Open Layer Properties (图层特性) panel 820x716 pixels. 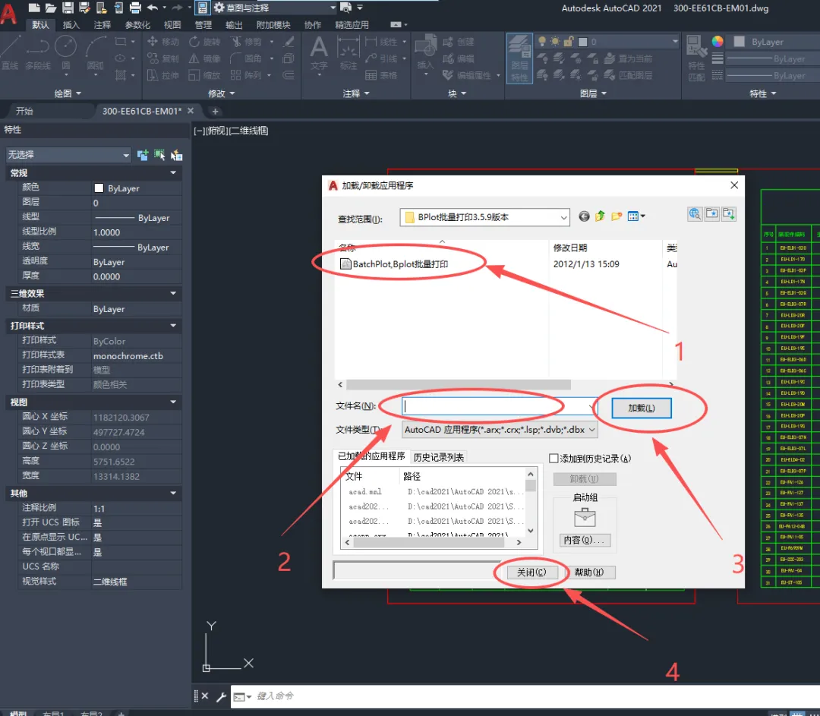pyautogui.click(x=519, y=58)
